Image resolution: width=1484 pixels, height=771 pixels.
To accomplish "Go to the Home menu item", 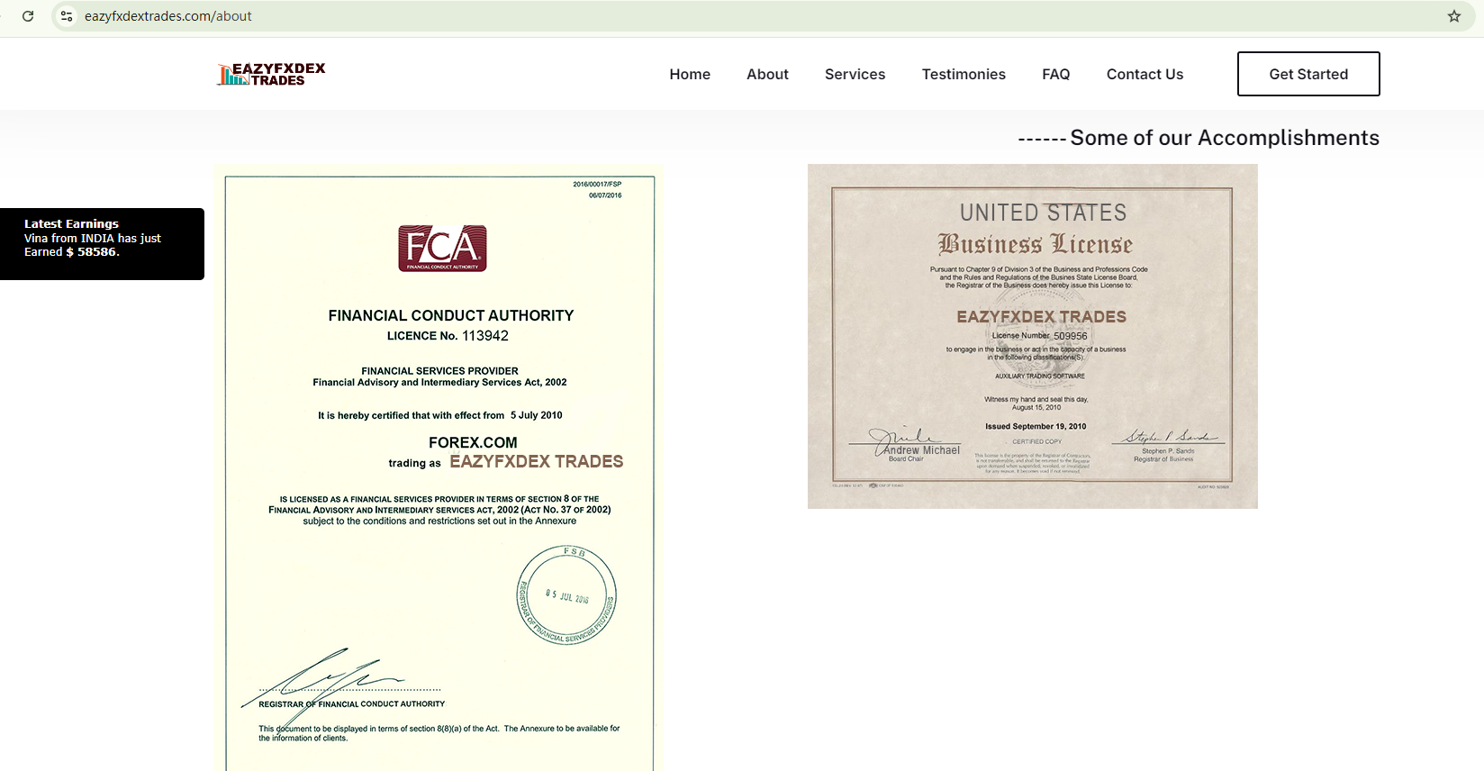I will pyautogui.click(x=690, y=74).
